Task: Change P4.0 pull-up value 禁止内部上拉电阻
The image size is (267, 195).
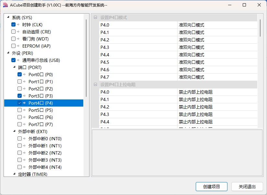Action: pos(217,92)
